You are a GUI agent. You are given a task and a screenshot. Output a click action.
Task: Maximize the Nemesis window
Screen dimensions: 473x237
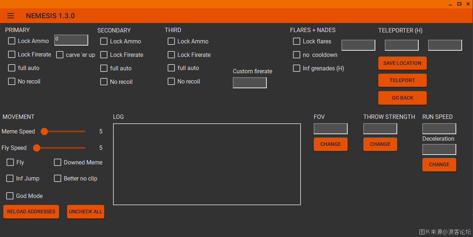(459, 4)
